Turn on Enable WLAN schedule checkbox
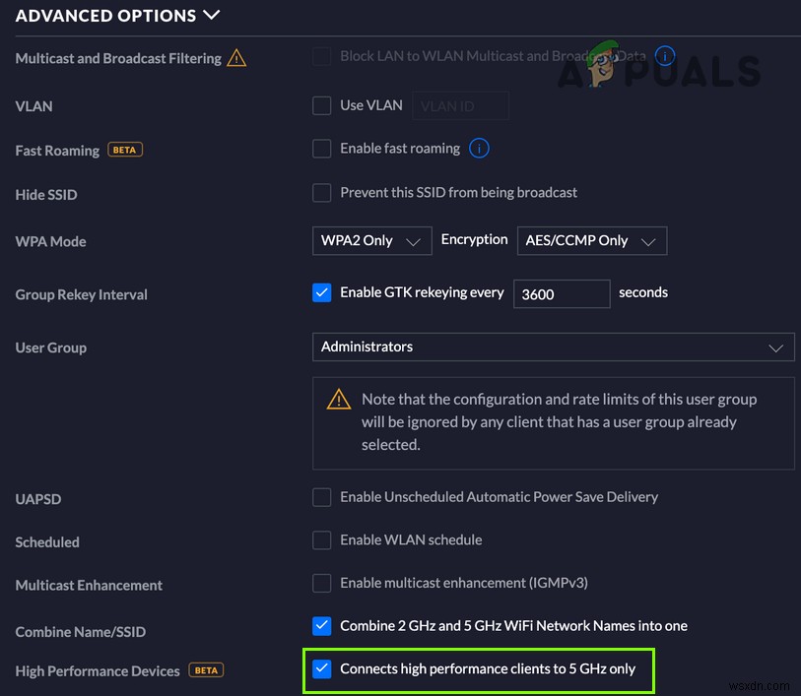Viewport: 801px width, 696px height. 322,539
